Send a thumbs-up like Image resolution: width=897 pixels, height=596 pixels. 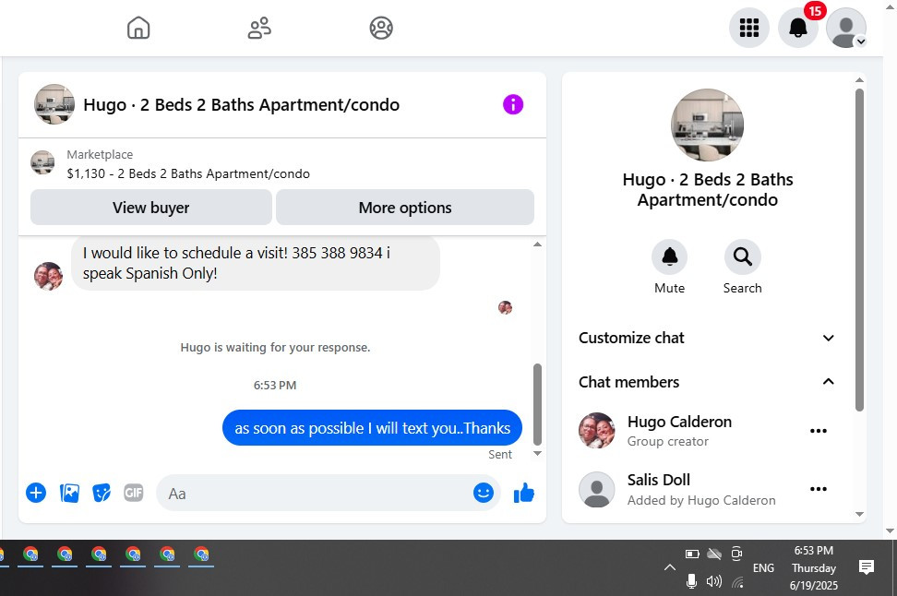(x=523, y=493)
